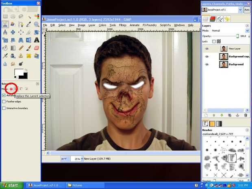Open the Windows Start button

tap(12, 185)
